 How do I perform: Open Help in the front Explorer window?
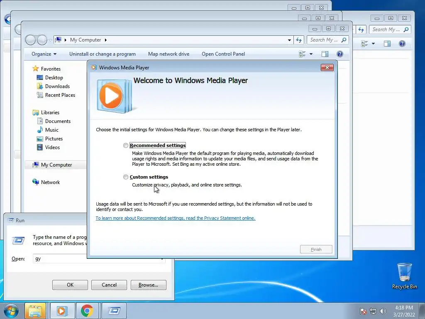(x=340, y=54)
